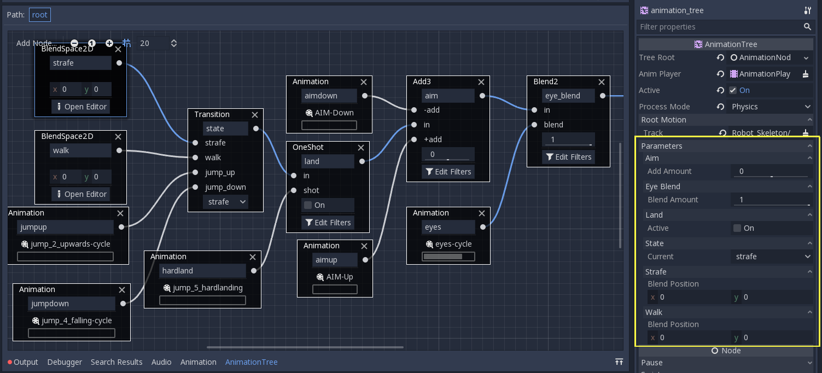The image size is (822, 373).
Task: Open extra inspector options via wrench icon
Action: click(x=808, y=10)
